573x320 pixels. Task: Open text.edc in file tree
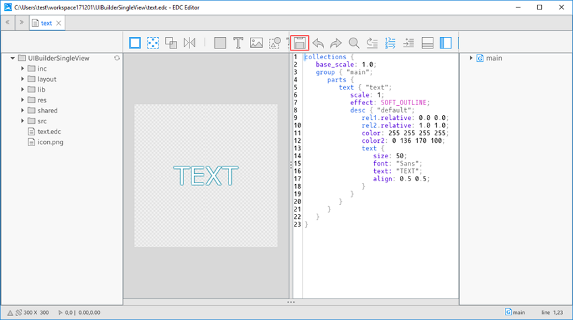click(x=48, y=131)
